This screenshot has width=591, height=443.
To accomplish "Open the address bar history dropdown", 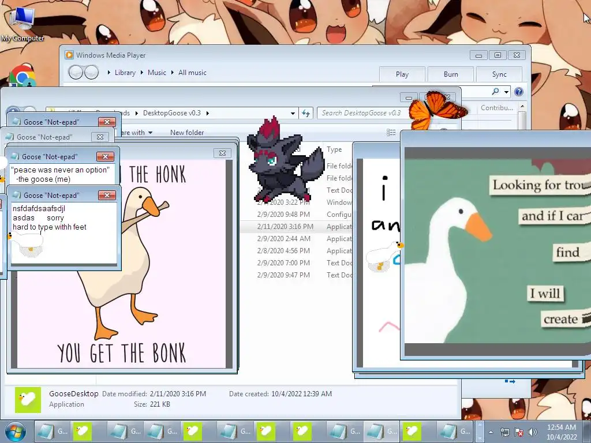I will 293,113.
